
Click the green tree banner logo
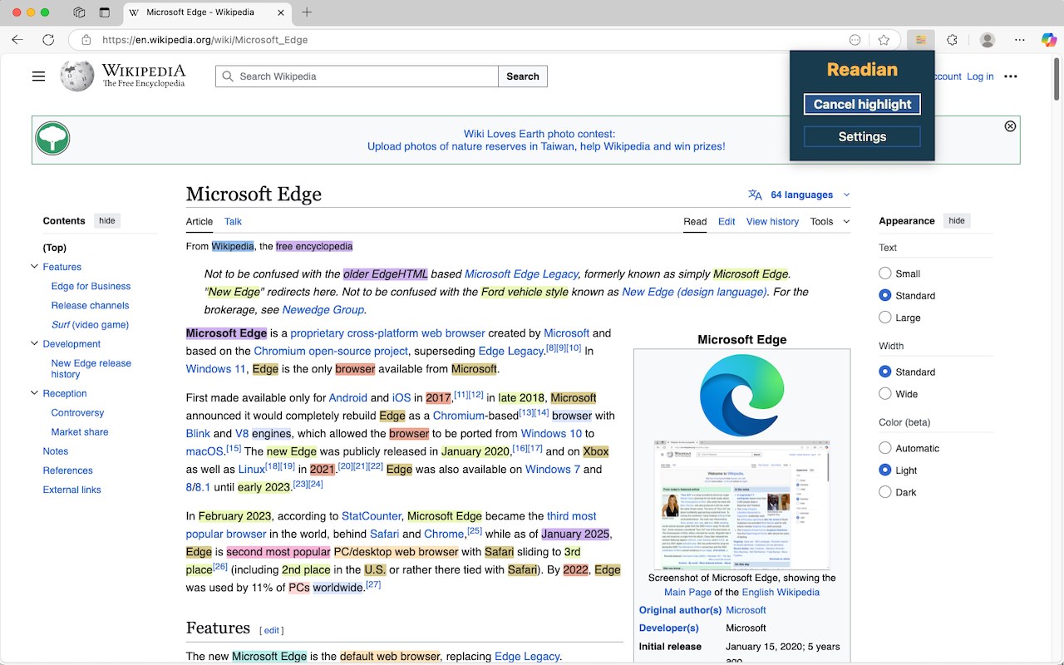[x=52, y=139]
